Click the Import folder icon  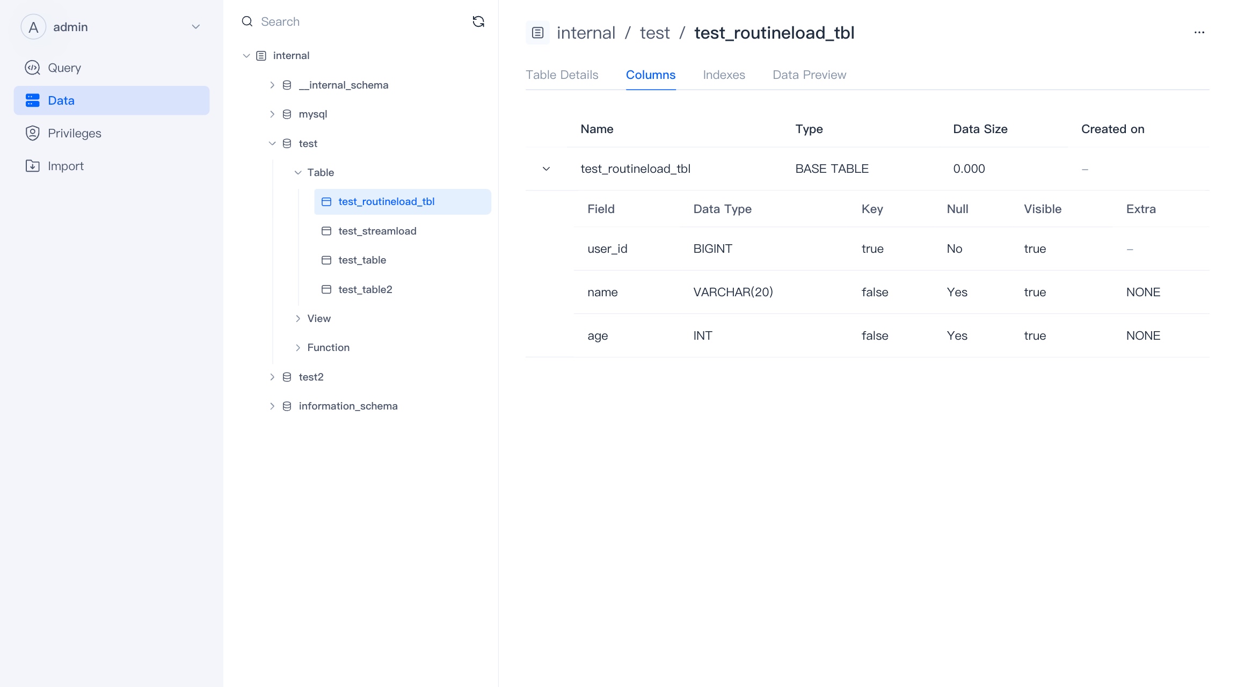(32, 166)
